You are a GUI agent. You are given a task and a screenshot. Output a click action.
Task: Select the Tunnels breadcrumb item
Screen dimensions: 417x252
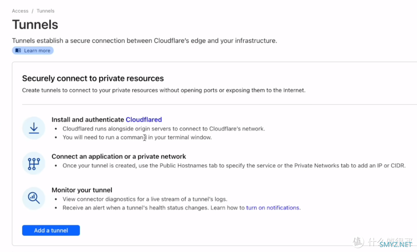coord(46,11)
